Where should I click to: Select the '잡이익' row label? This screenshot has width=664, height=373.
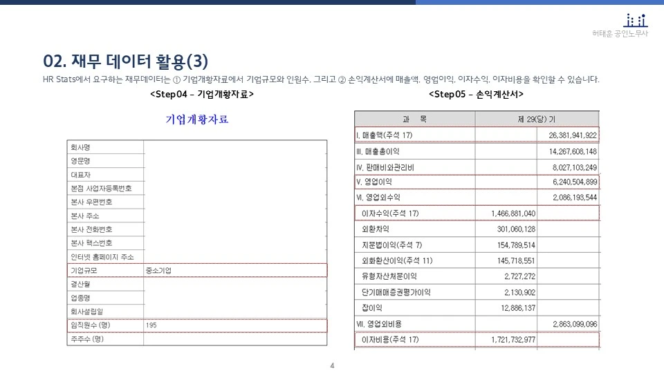[372, 308]
